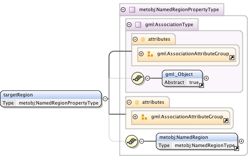Click the sequence compositor icon beside gml:_Object
The width and height of the screenshot is (248, 156).
tap(137, 78)
